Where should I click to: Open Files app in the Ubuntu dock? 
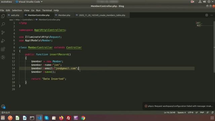[3, 118]
